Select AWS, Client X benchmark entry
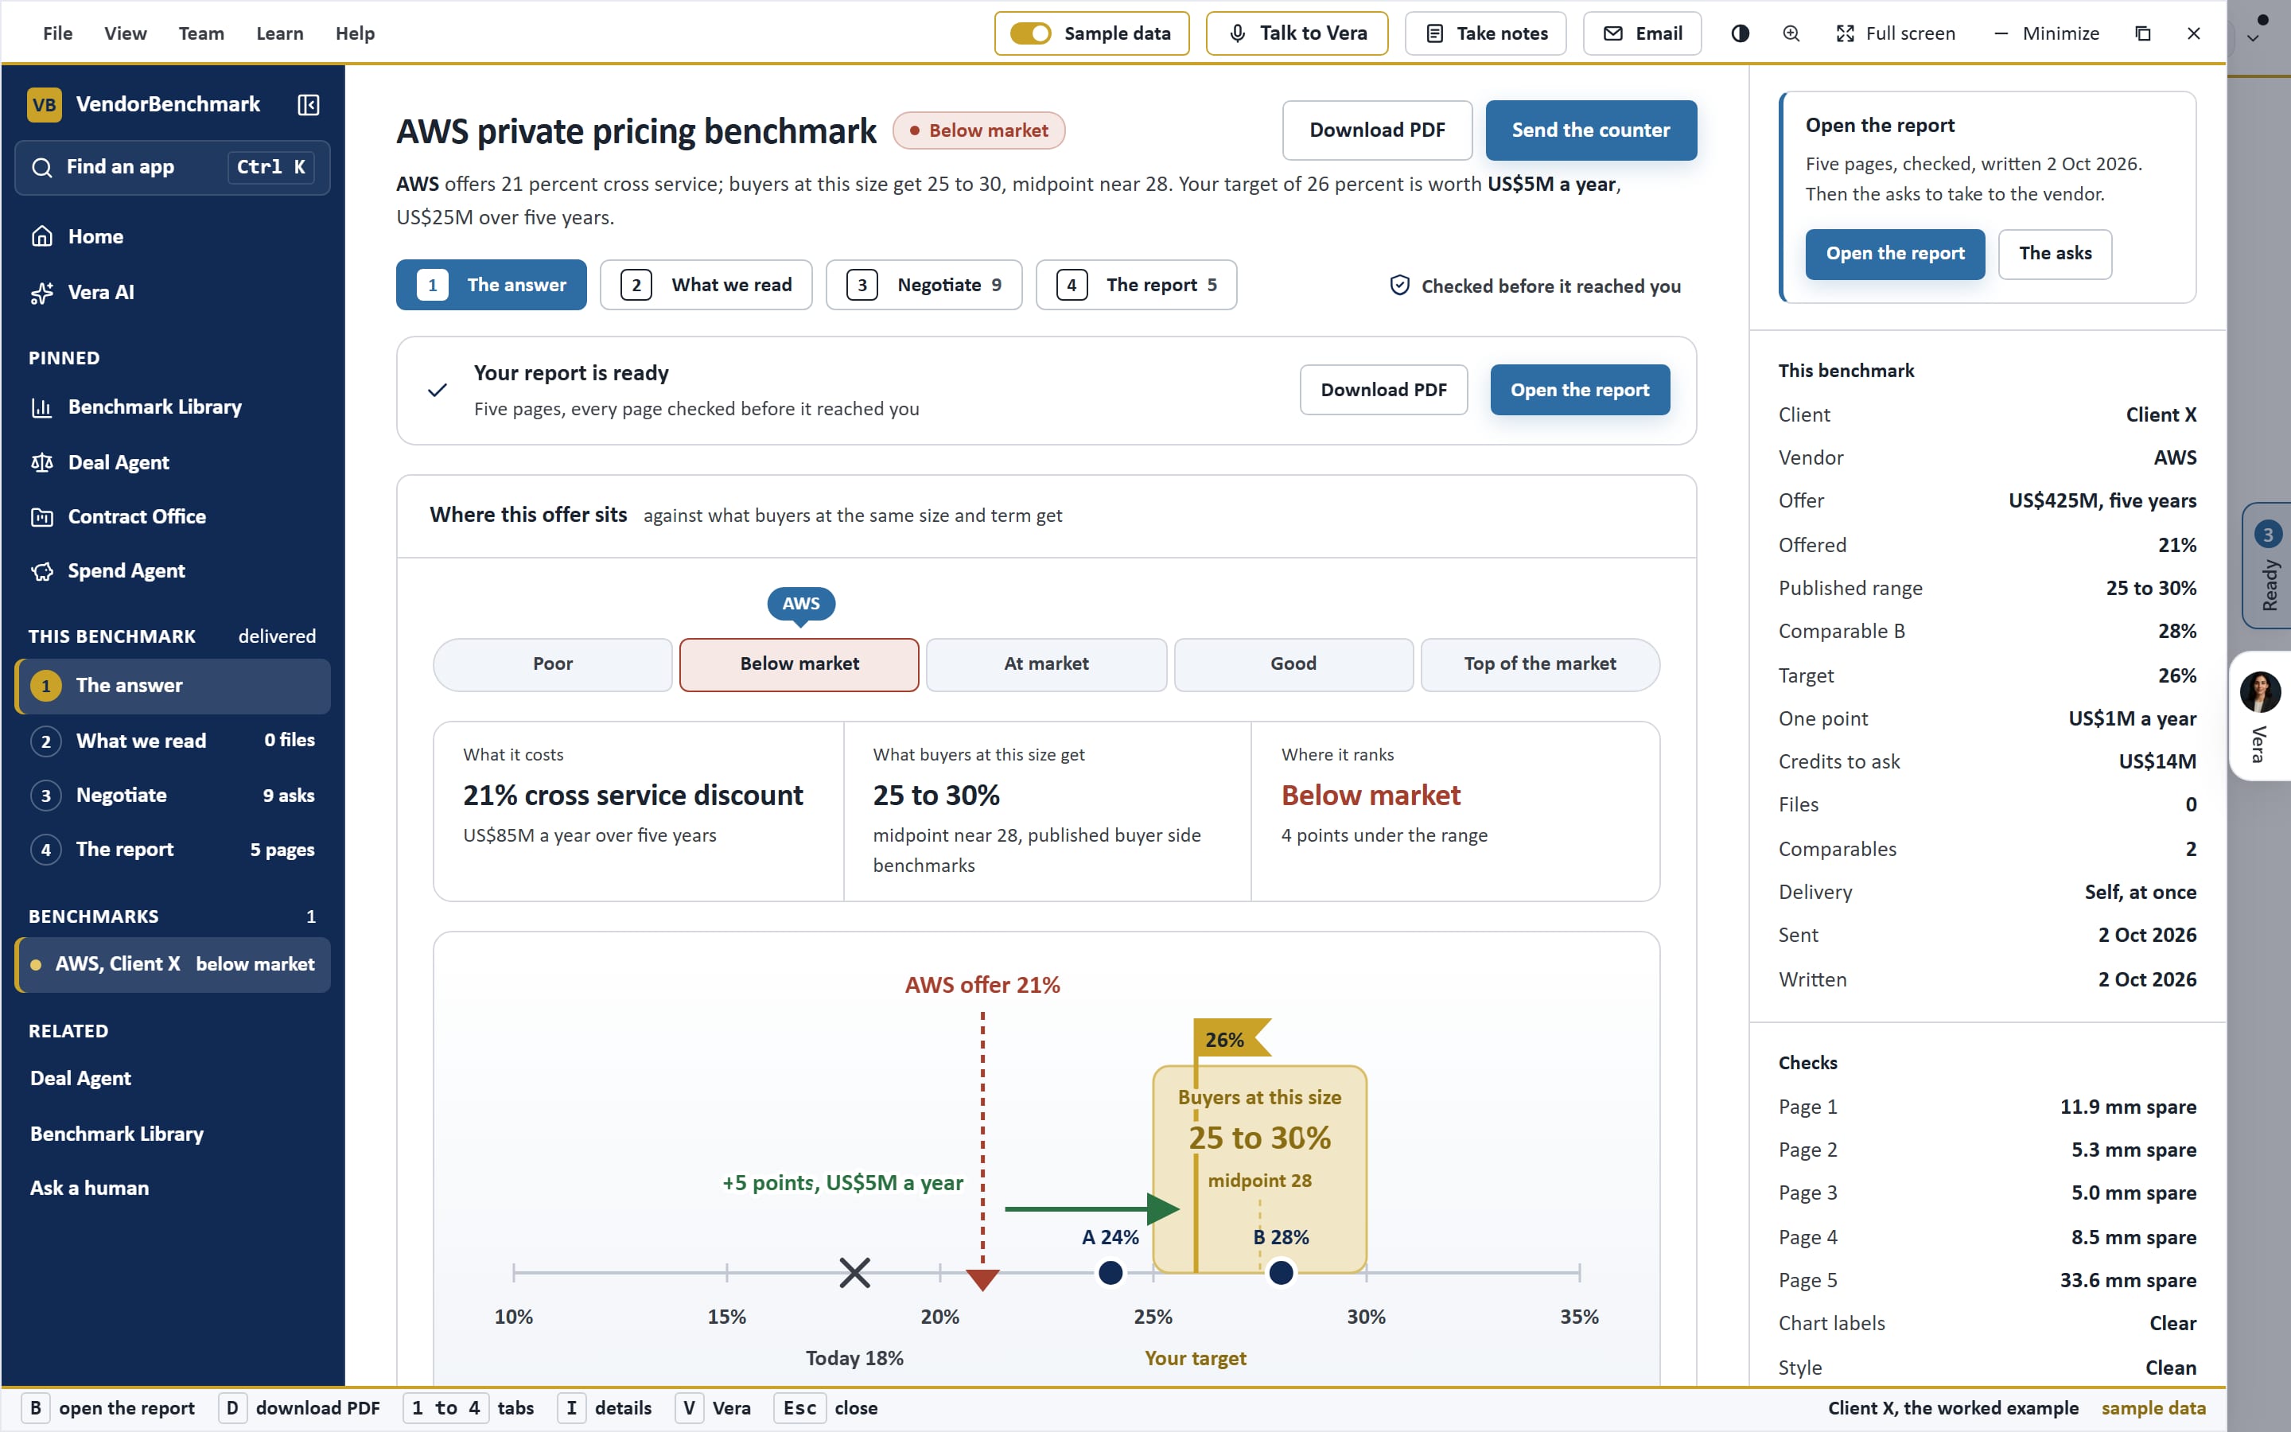The image size is (2291, 1432). 173,964
